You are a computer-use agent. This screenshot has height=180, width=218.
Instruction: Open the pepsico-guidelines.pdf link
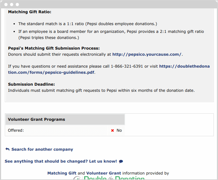[x=109, y=69]
